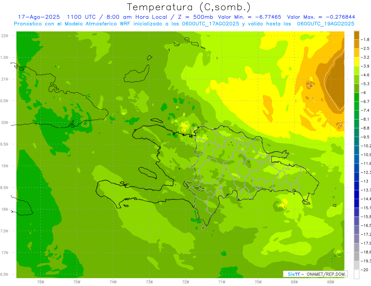Viewport: 371px width, 286px height.
Task: Click the '-13' legend value
Action: [365, 181]
